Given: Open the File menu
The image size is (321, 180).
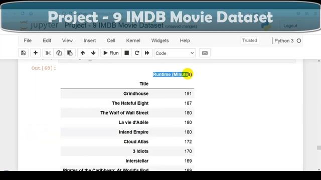Looking at the screenshot, I should [28, 40].
